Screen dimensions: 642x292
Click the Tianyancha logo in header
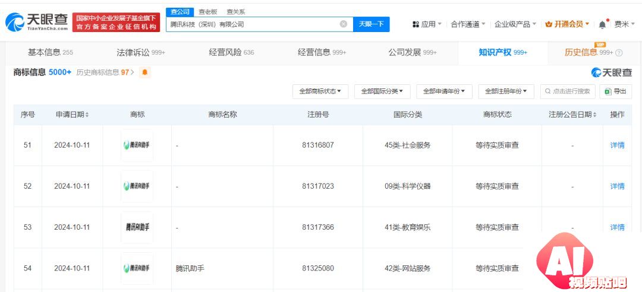coord(37,22)
